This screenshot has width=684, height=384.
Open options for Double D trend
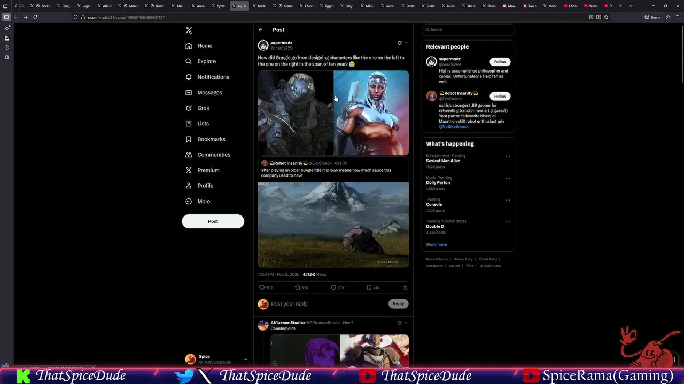[x=508, y=222]
